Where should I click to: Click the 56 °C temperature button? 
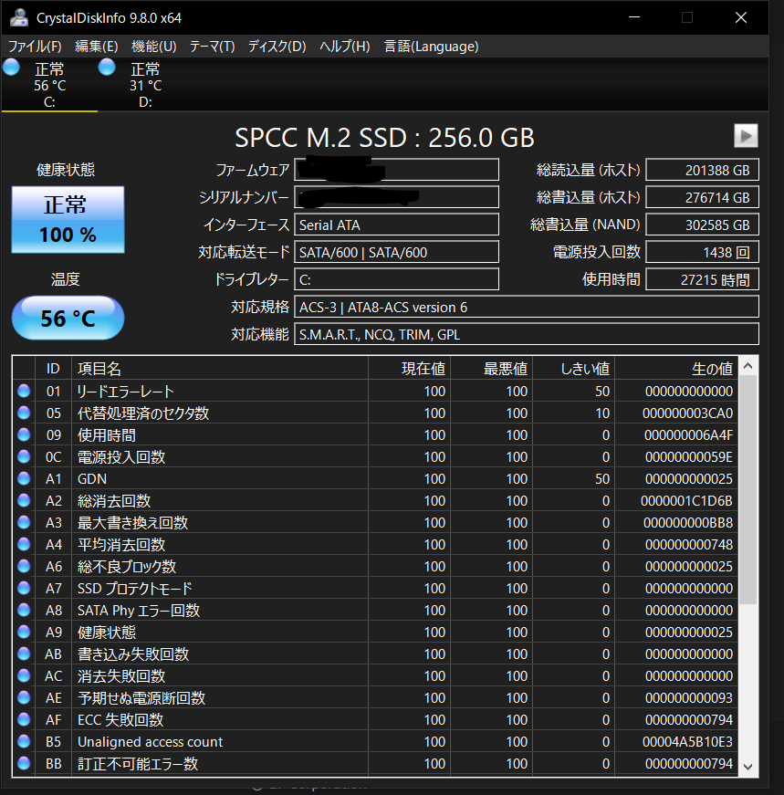pos(68,319)
